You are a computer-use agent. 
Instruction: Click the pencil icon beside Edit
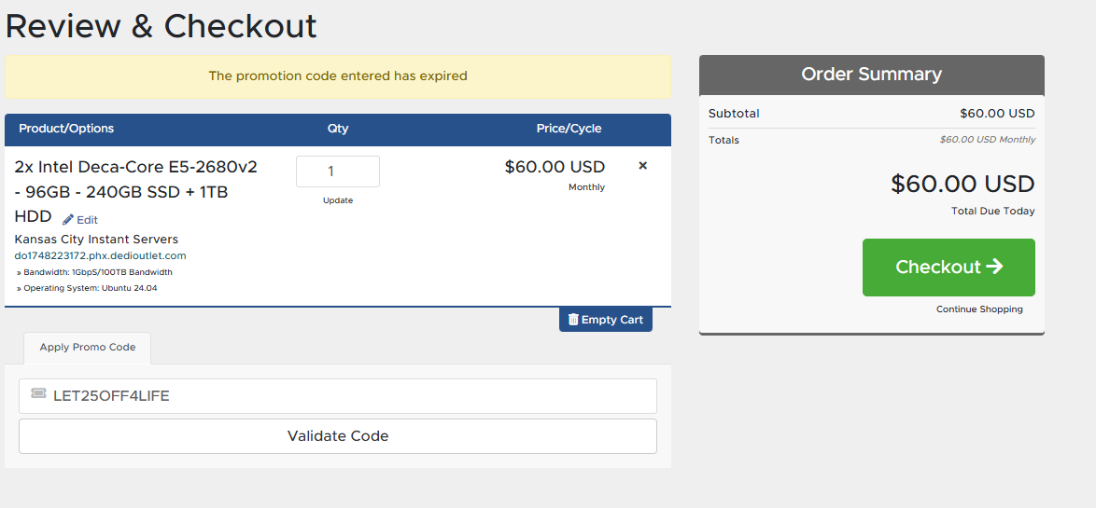point(68,220)
